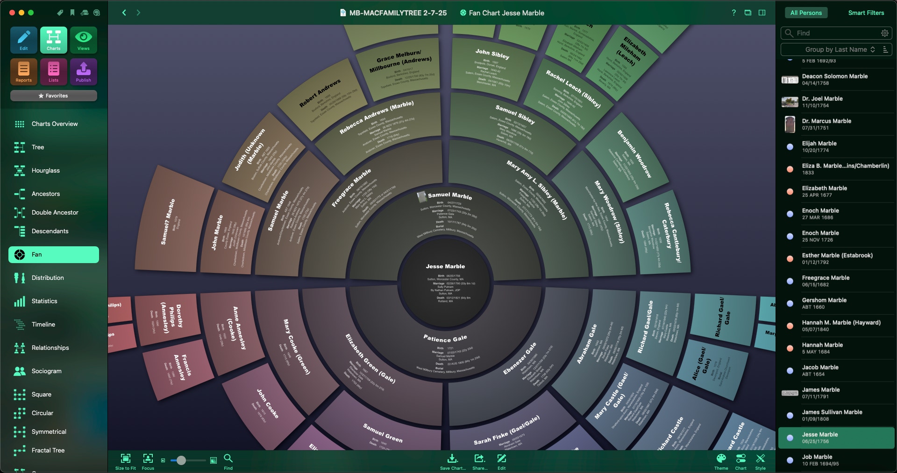The image size is (897, 473).
Task: Select Deacon Solomon Marble in the person list
Action: point(836,80)
